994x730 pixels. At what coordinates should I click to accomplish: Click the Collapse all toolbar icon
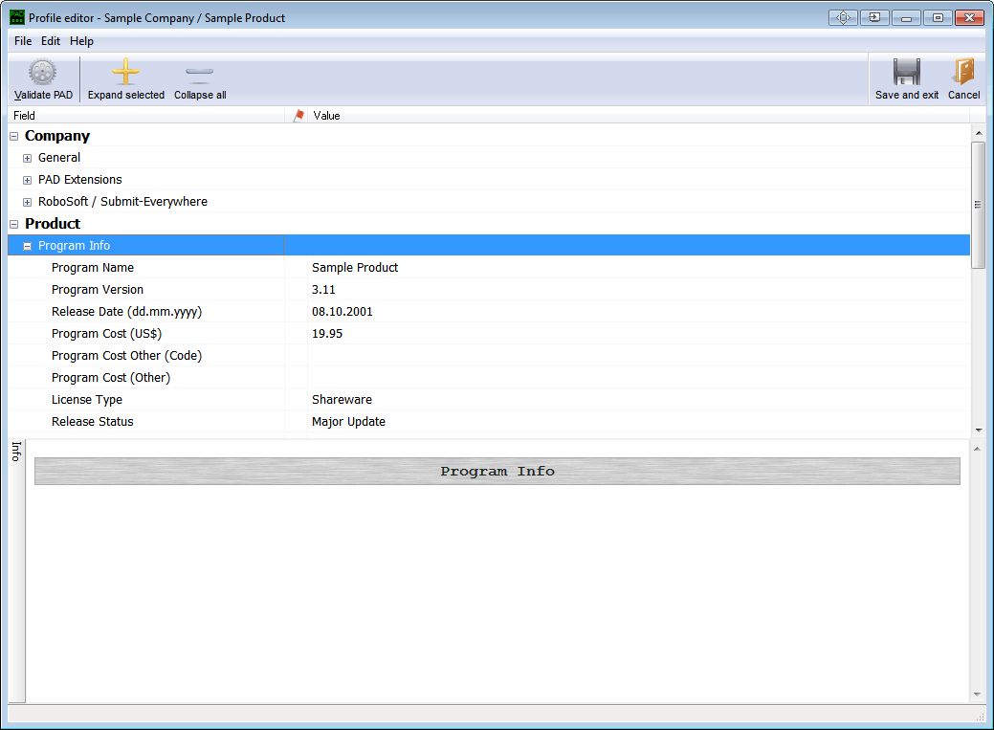click(x=199, y=71)
